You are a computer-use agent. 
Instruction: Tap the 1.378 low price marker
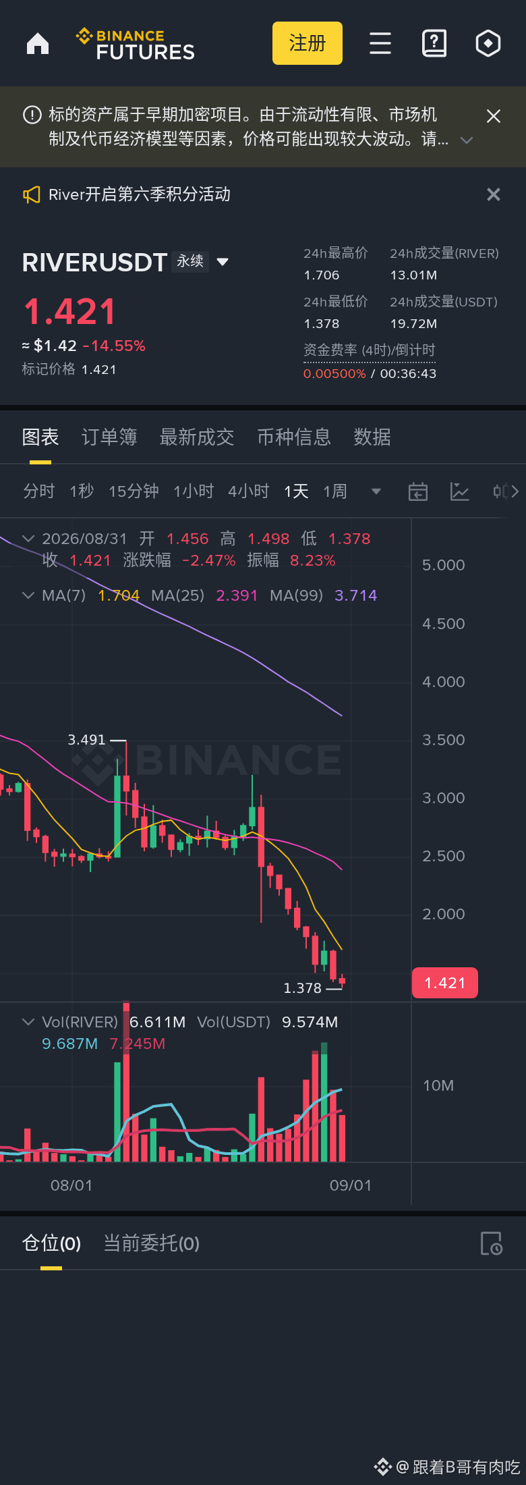tap(303, 988)
